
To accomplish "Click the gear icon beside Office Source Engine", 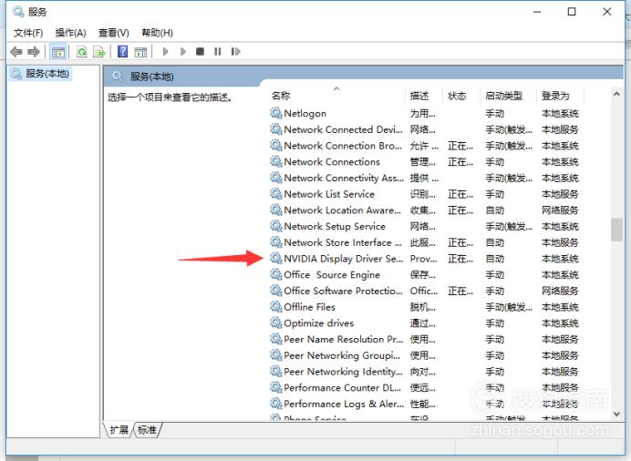I will [275, 274].
